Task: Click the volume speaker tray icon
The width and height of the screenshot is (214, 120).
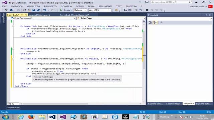Action: point(191,117)
